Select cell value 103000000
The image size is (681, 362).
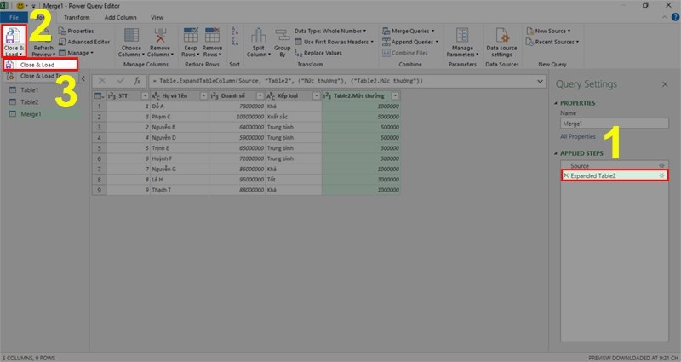237,117
